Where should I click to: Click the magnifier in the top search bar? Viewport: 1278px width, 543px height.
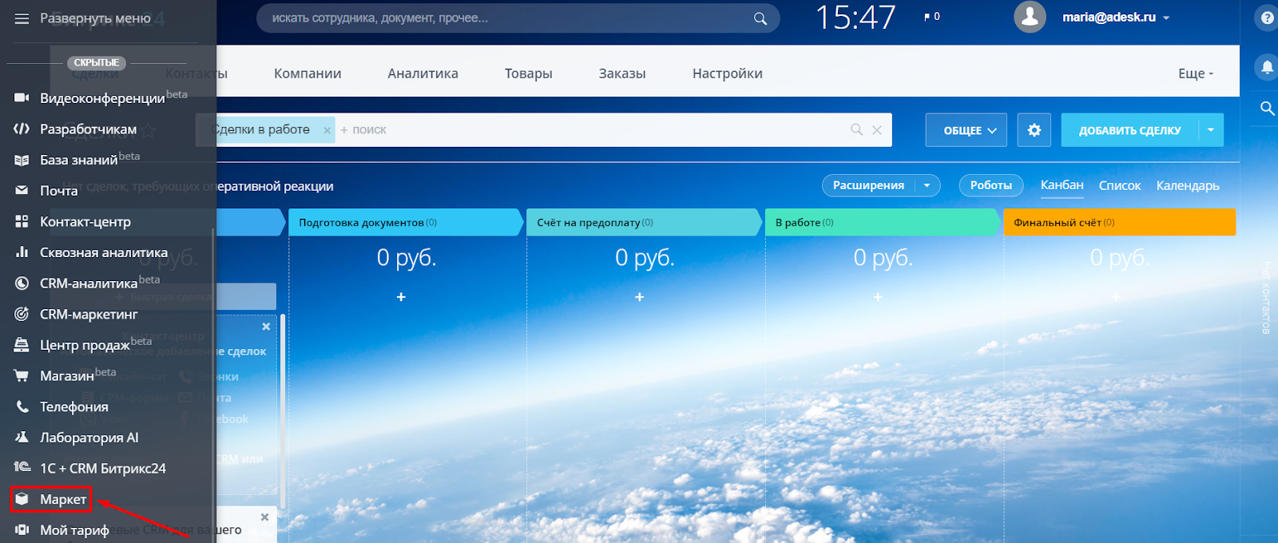coord(760,18)
